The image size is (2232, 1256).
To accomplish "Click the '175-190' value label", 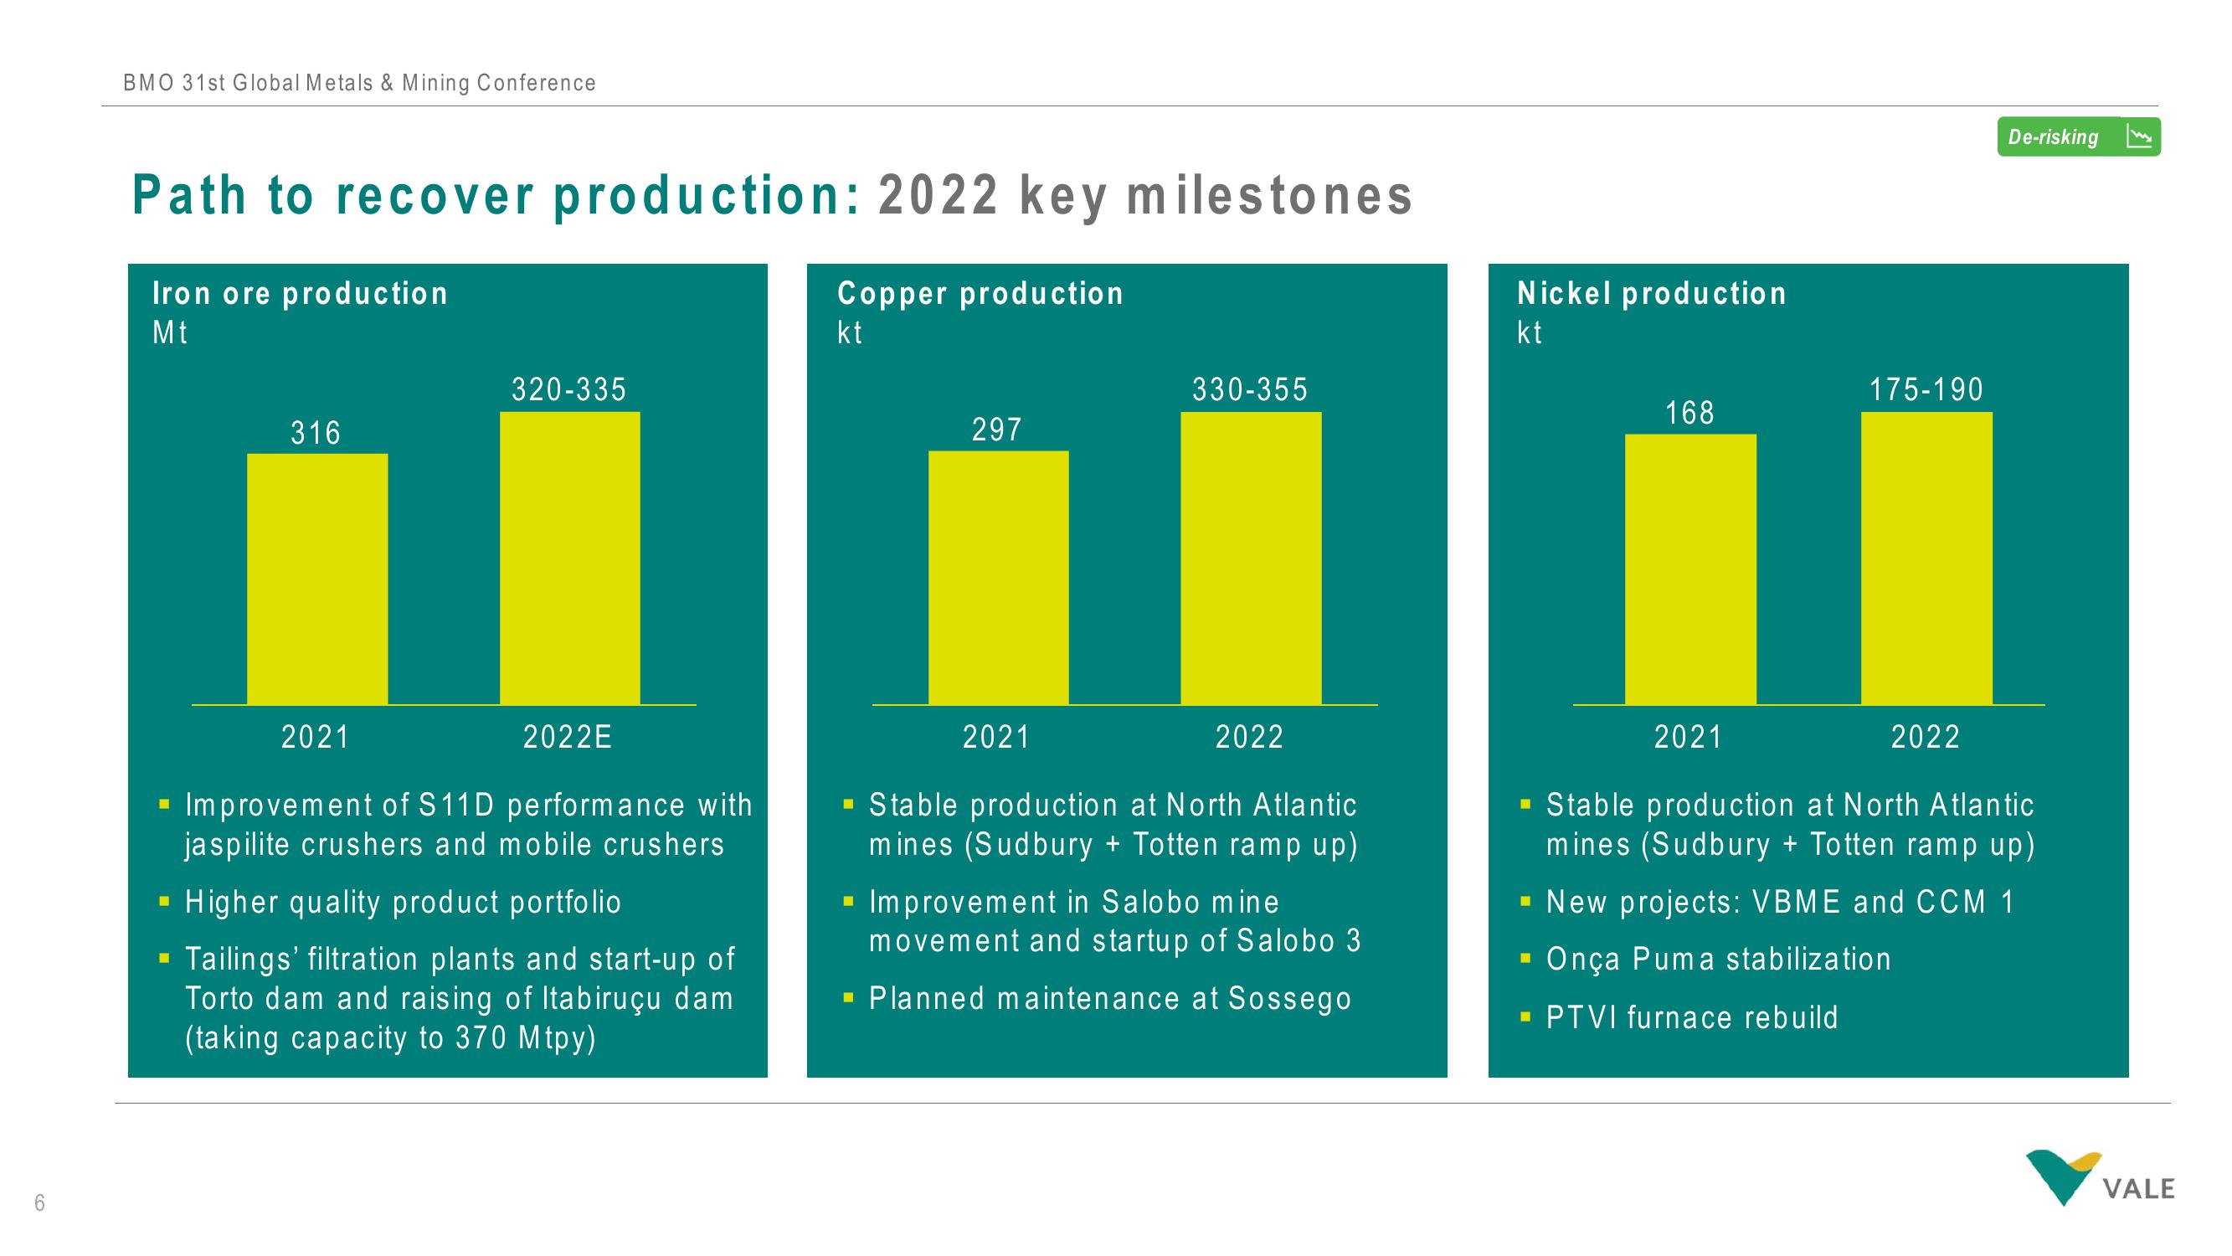I will pos(1926,389).
